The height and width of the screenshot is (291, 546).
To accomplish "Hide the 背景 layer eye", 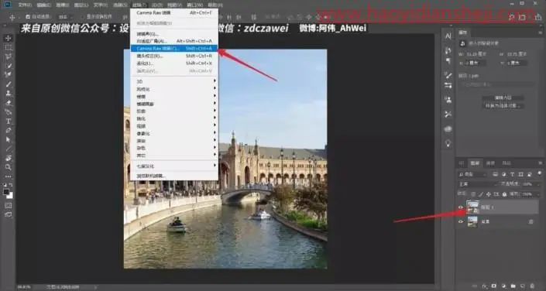I will point(461,221).
